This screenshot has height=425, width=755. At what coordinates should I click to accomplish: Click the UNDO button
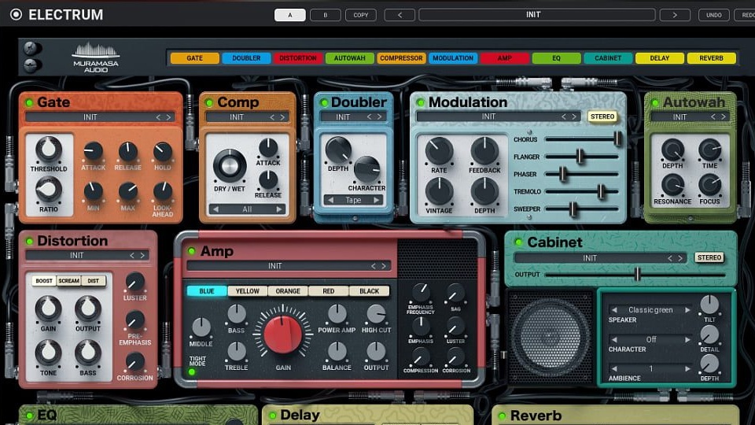713,15
